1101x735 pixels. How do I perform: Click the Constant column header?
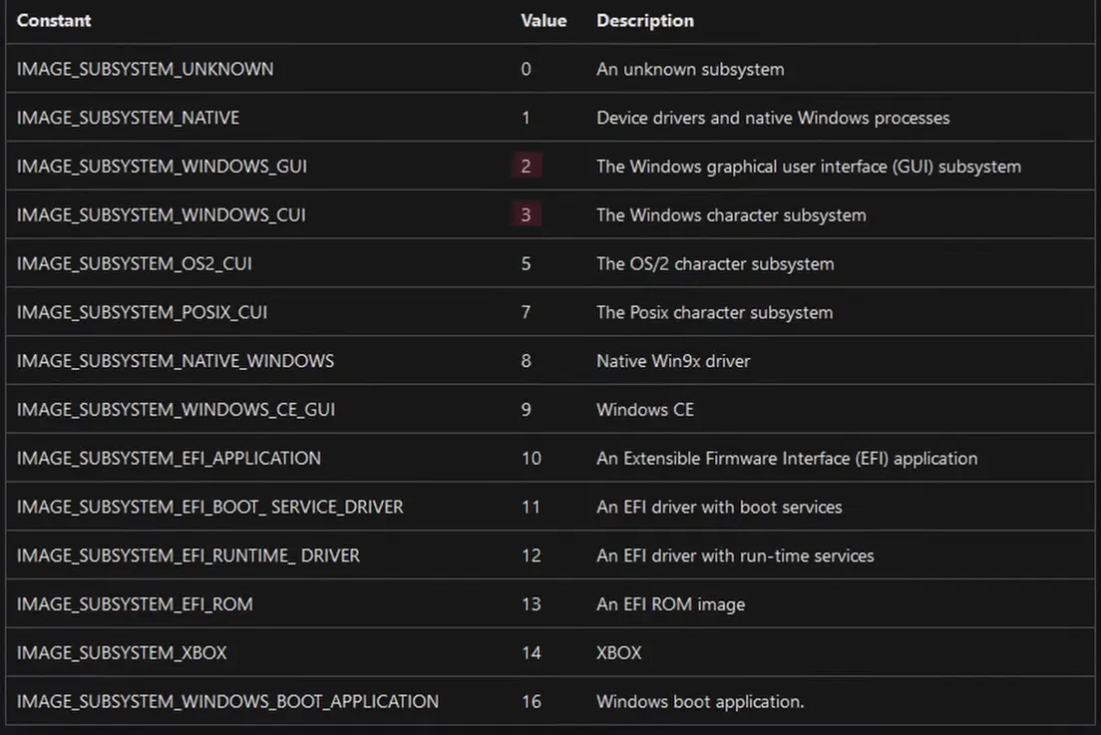click(54, 20)
